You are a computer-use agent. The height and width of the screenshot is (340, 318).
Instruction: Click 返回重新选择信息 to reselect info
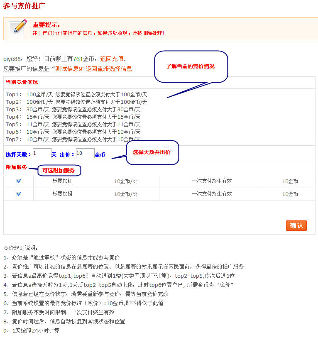109,69
